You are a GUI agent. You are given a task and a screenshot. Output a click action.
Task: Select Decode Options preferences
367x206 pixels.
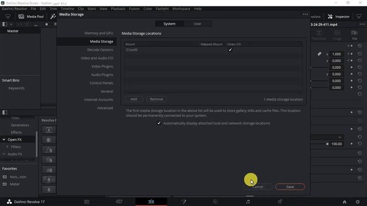tap(100, 50)
